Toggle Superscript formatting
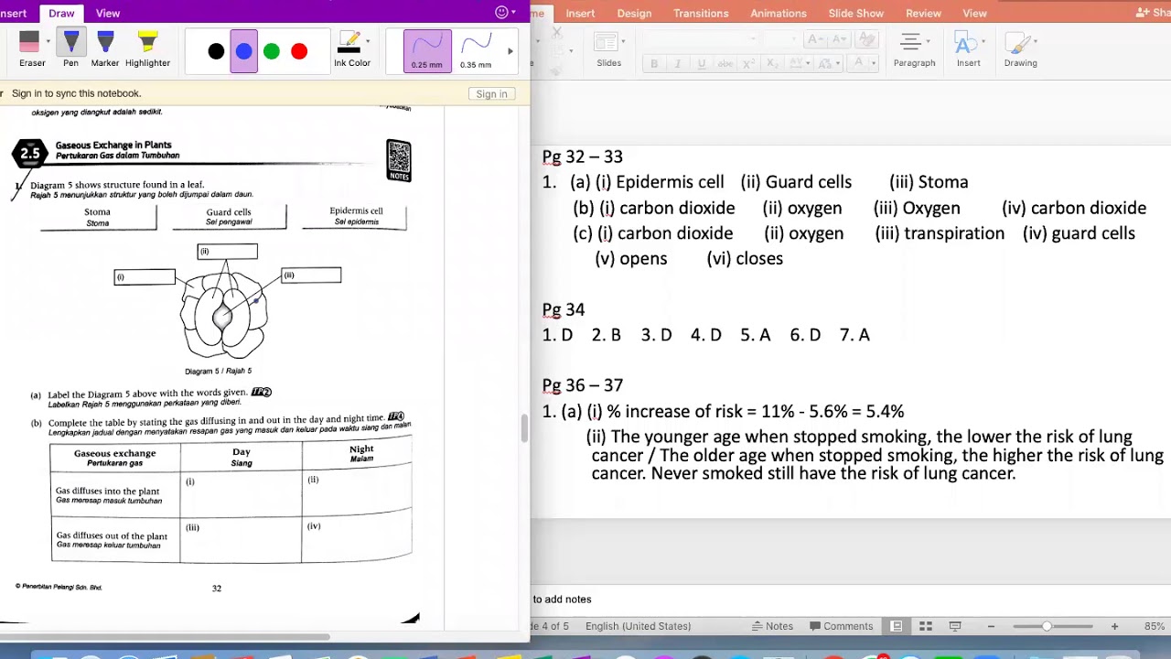This screenshot has height=659, width=1171. point(747,63)
